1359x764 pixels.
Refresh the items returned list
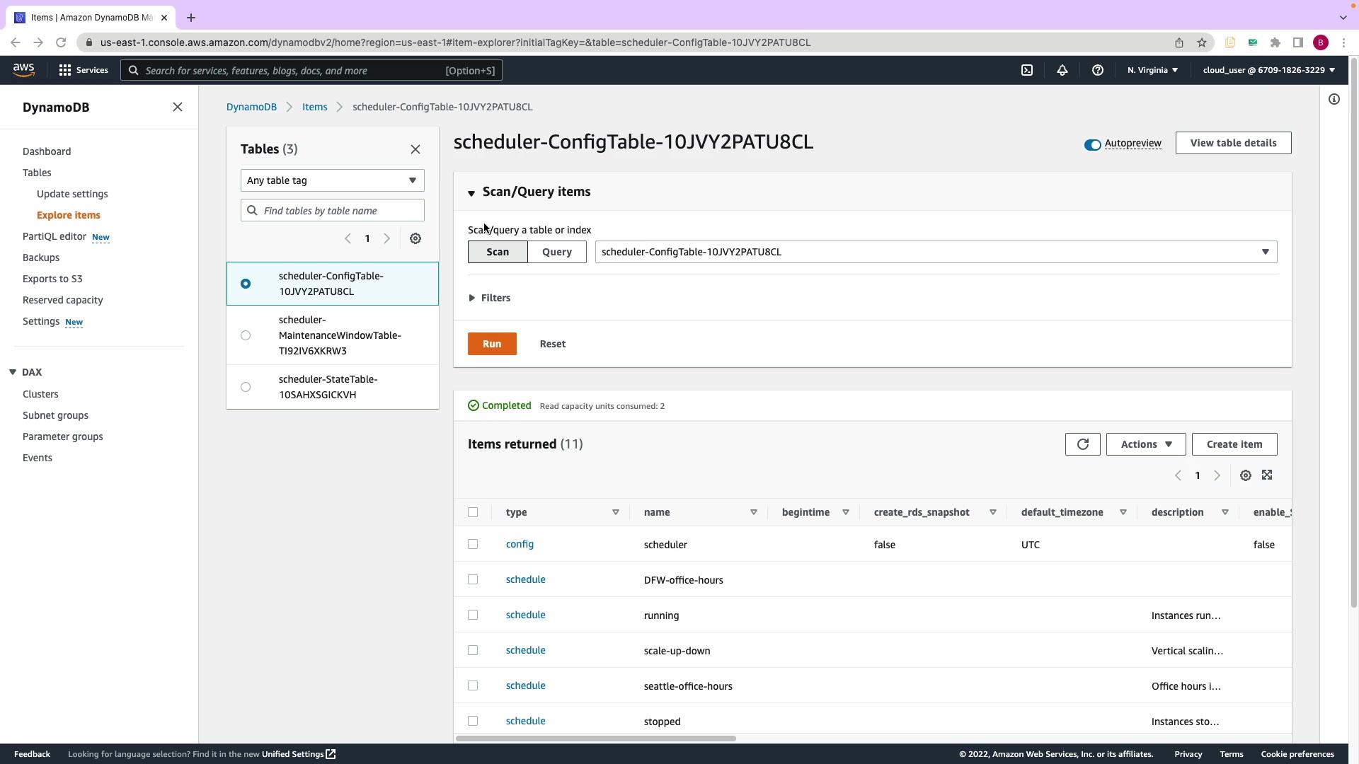pos(1082,444)
